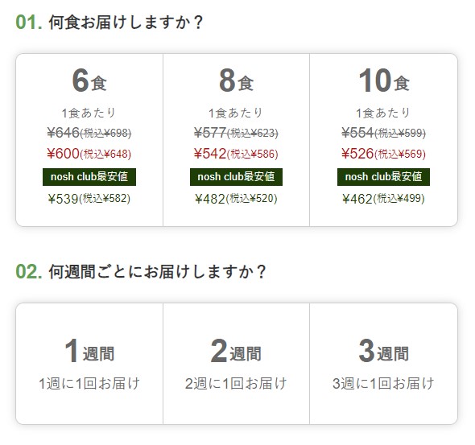
Task: Choose the 1週間 delivery frequency
Action: (x=89, y=364)
